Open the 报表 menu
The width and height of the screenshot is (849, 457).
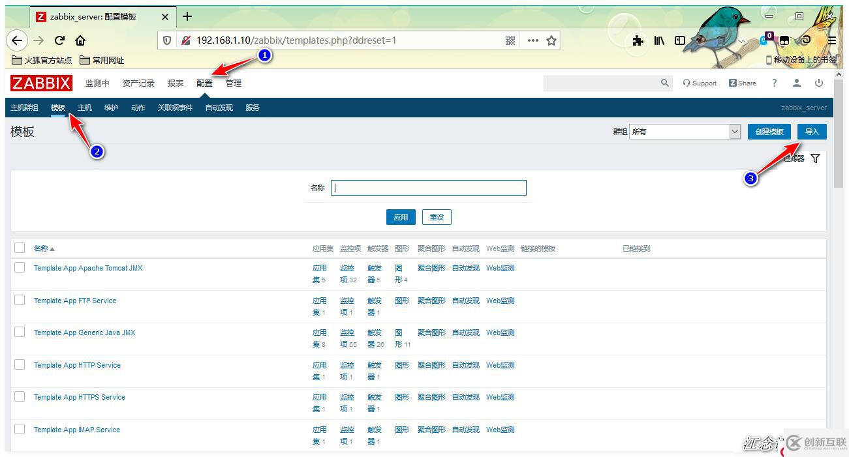click(176, 83)
